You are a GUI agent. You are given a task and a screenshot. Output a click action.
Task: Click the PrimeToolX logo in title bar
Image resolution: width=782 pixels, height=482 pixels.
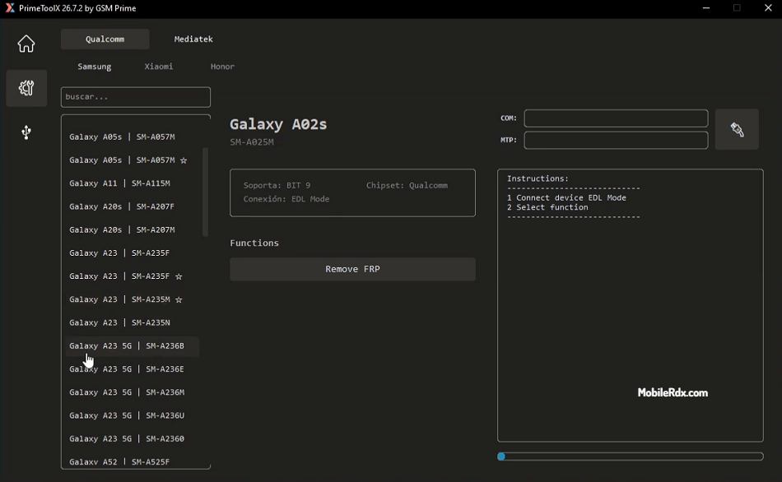click(x=10, y=8)
